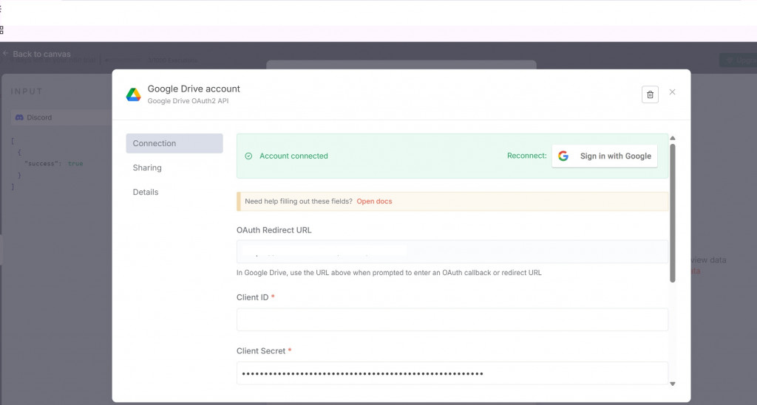Image resolution: width=757 pixels, height=405 pixels.
Task: Click the Discord icon in Input panel
Action: tap(19, 117)
